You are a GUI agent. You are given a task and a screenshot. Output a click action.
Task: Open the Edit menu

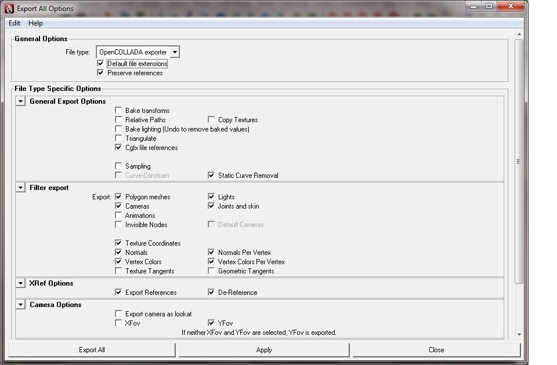[13, 23]
